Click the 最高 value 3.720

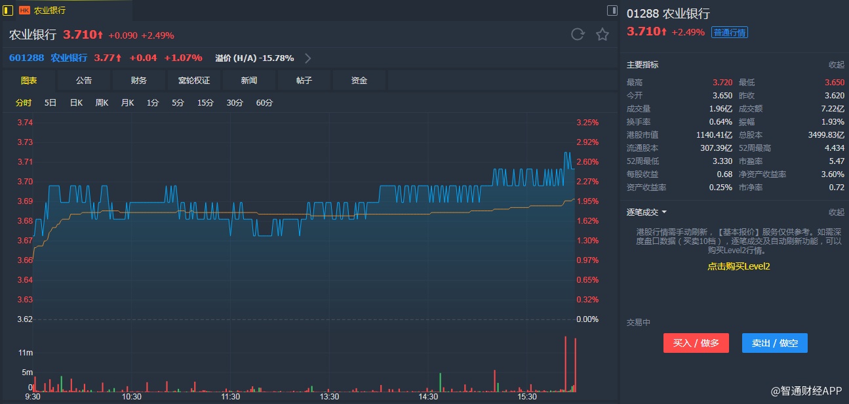(x=722, y=83)
